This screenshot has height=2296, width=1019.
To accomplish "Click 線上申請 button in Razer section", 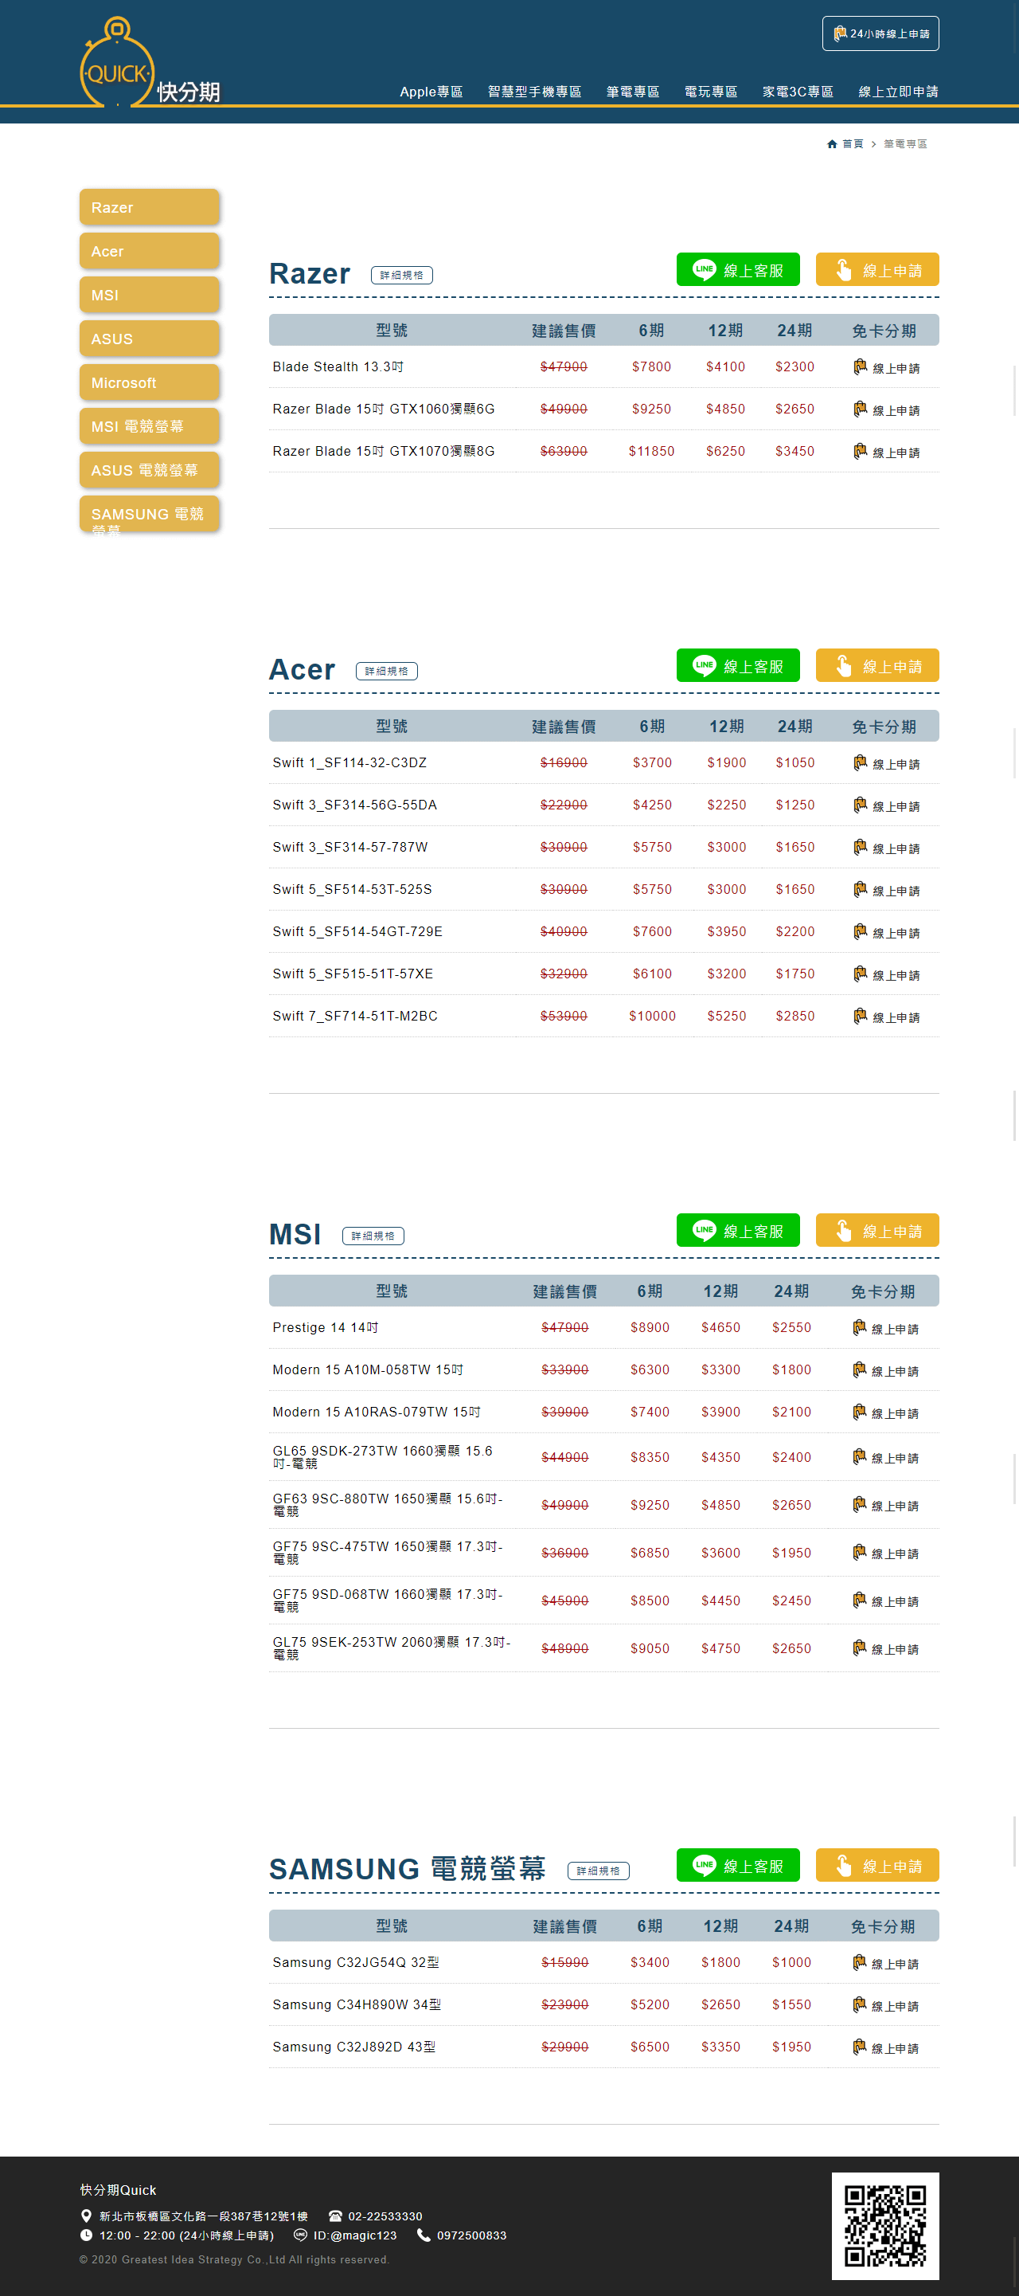I will tap(877, 270).
